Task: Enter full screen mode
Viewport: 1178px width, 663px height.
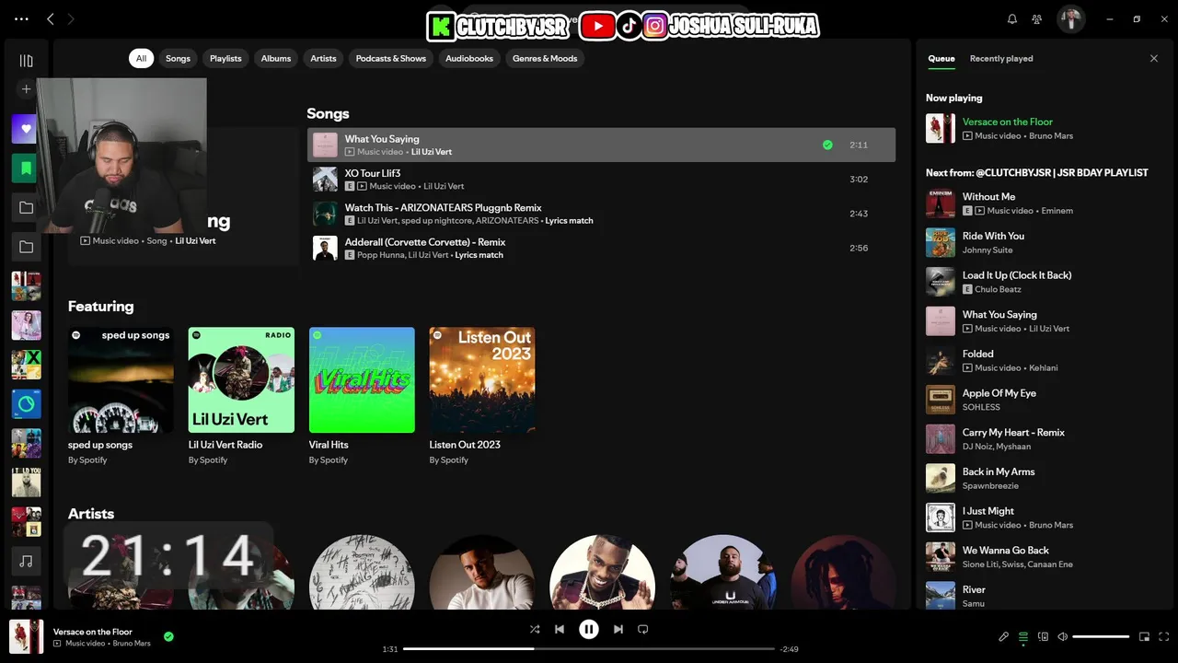Action: click(1164, 636)
